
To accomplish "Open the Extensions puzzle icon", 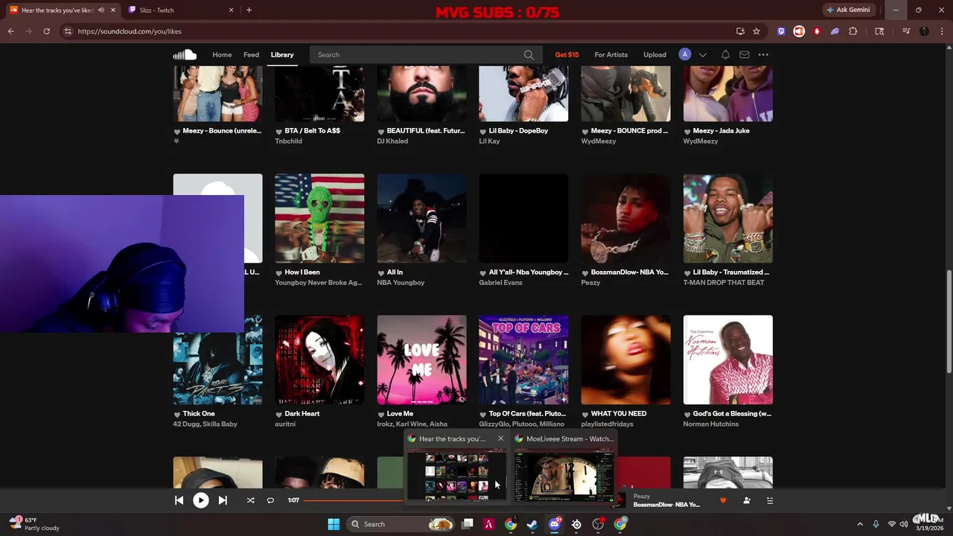I will click(853, 31).
